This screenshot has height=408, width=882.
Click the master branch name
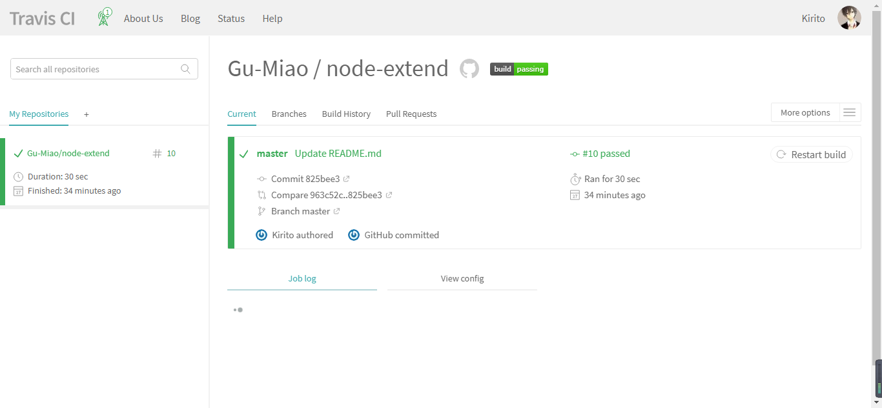(272, 154)
